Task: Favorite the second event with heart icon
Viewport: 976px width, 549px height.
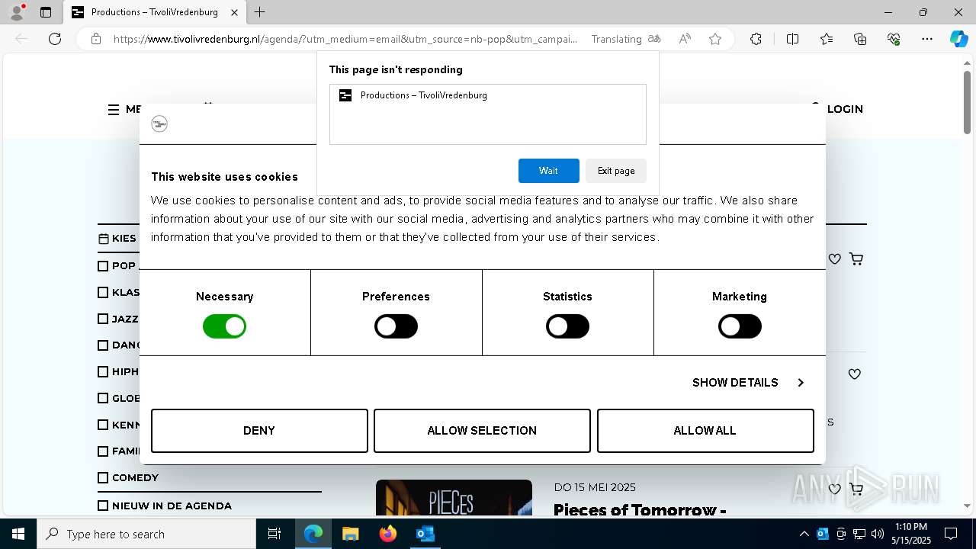Action: (855, 374)
